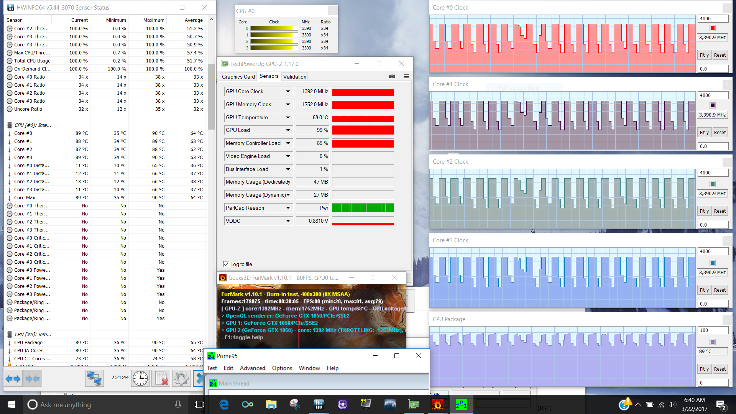Click the expand columns arrows button in HWiNFO
The image size is (736, 414).
13,379
